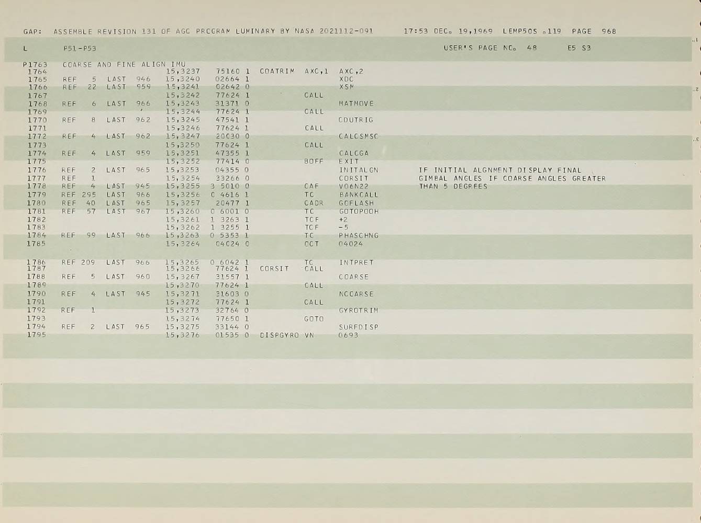Select the operand "CALCGA"
This screenshot has width=701, height=523.
[353, 153]
